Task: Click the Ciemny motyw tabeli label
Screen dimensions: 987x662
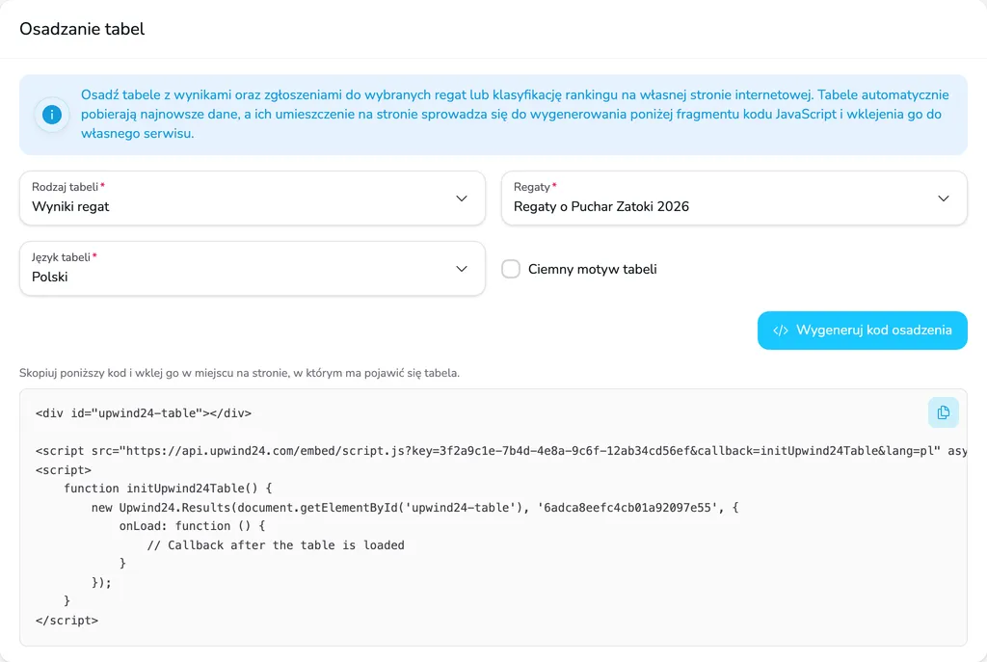Action: (593, 270)
